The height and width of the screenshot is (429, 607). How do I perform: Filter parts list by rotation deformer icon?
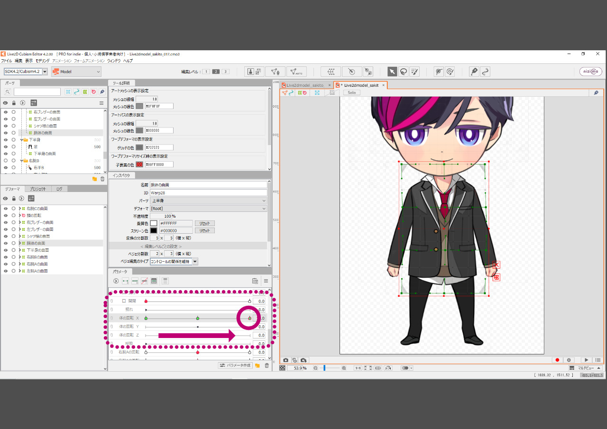point(93,91)
